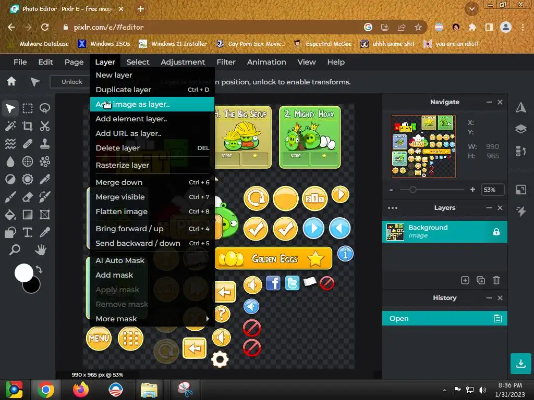Add a new layer with plus icon
This screenshot has height=400, width=534.
[x=465, y=280]
